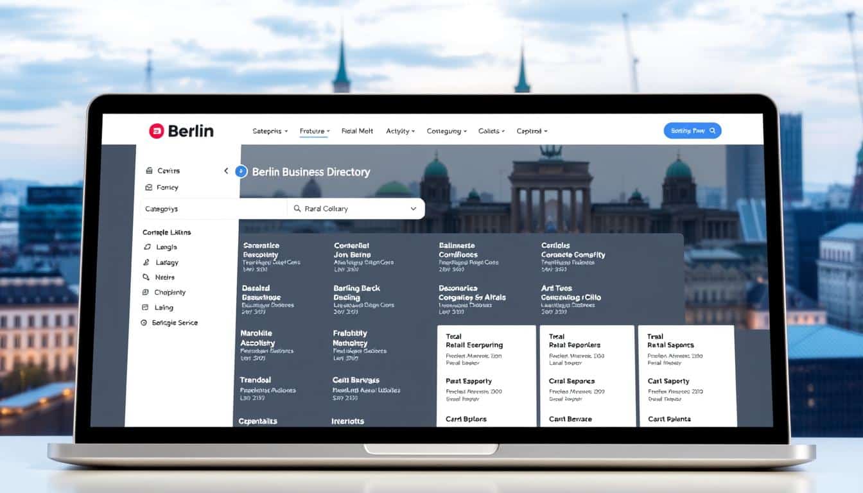Click the Nedrs search icon in sidebar
Screen dimensions: 863x493
click(x=147, y=277)
